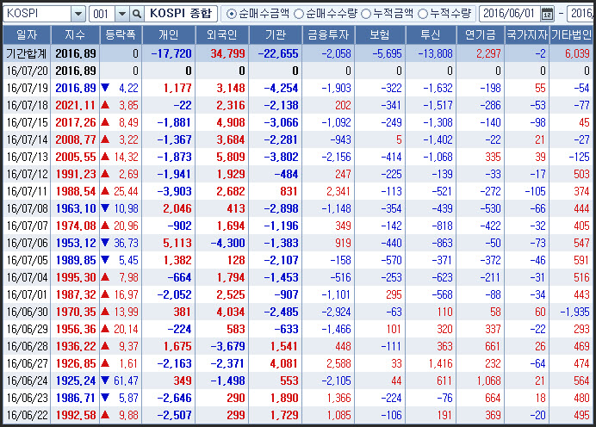Screen dimensions: 596x427
Task: Click index 1991.23 on 16/07/12
Action: coord(76,174)
